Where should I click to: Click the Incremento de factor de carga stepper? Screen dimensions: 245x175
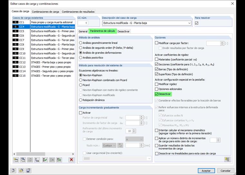tap(141, 123)
